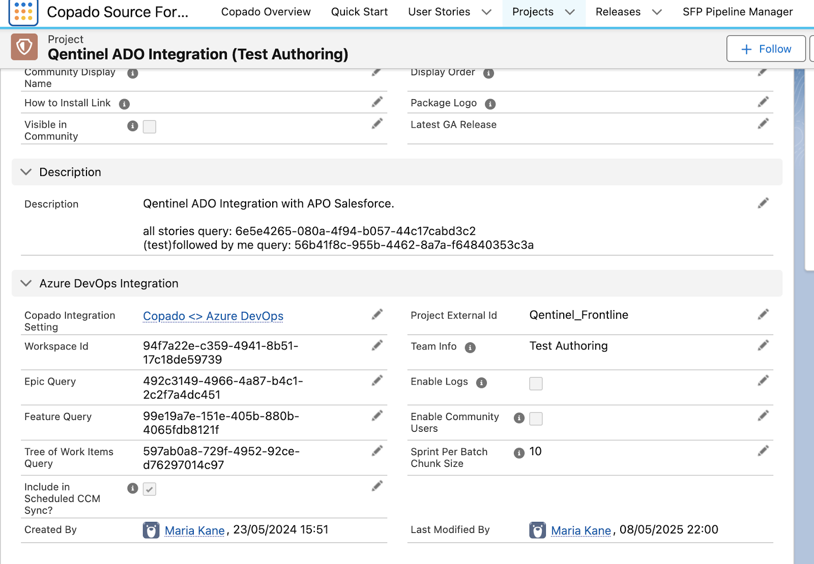
Task: Check the Enable Community Users checkbox
Action: (536, 419)
